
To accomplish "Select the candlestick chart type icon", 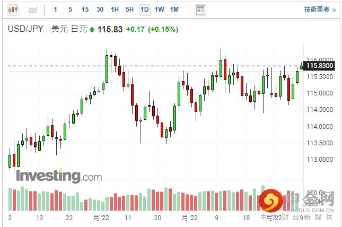I will [13, 10].
